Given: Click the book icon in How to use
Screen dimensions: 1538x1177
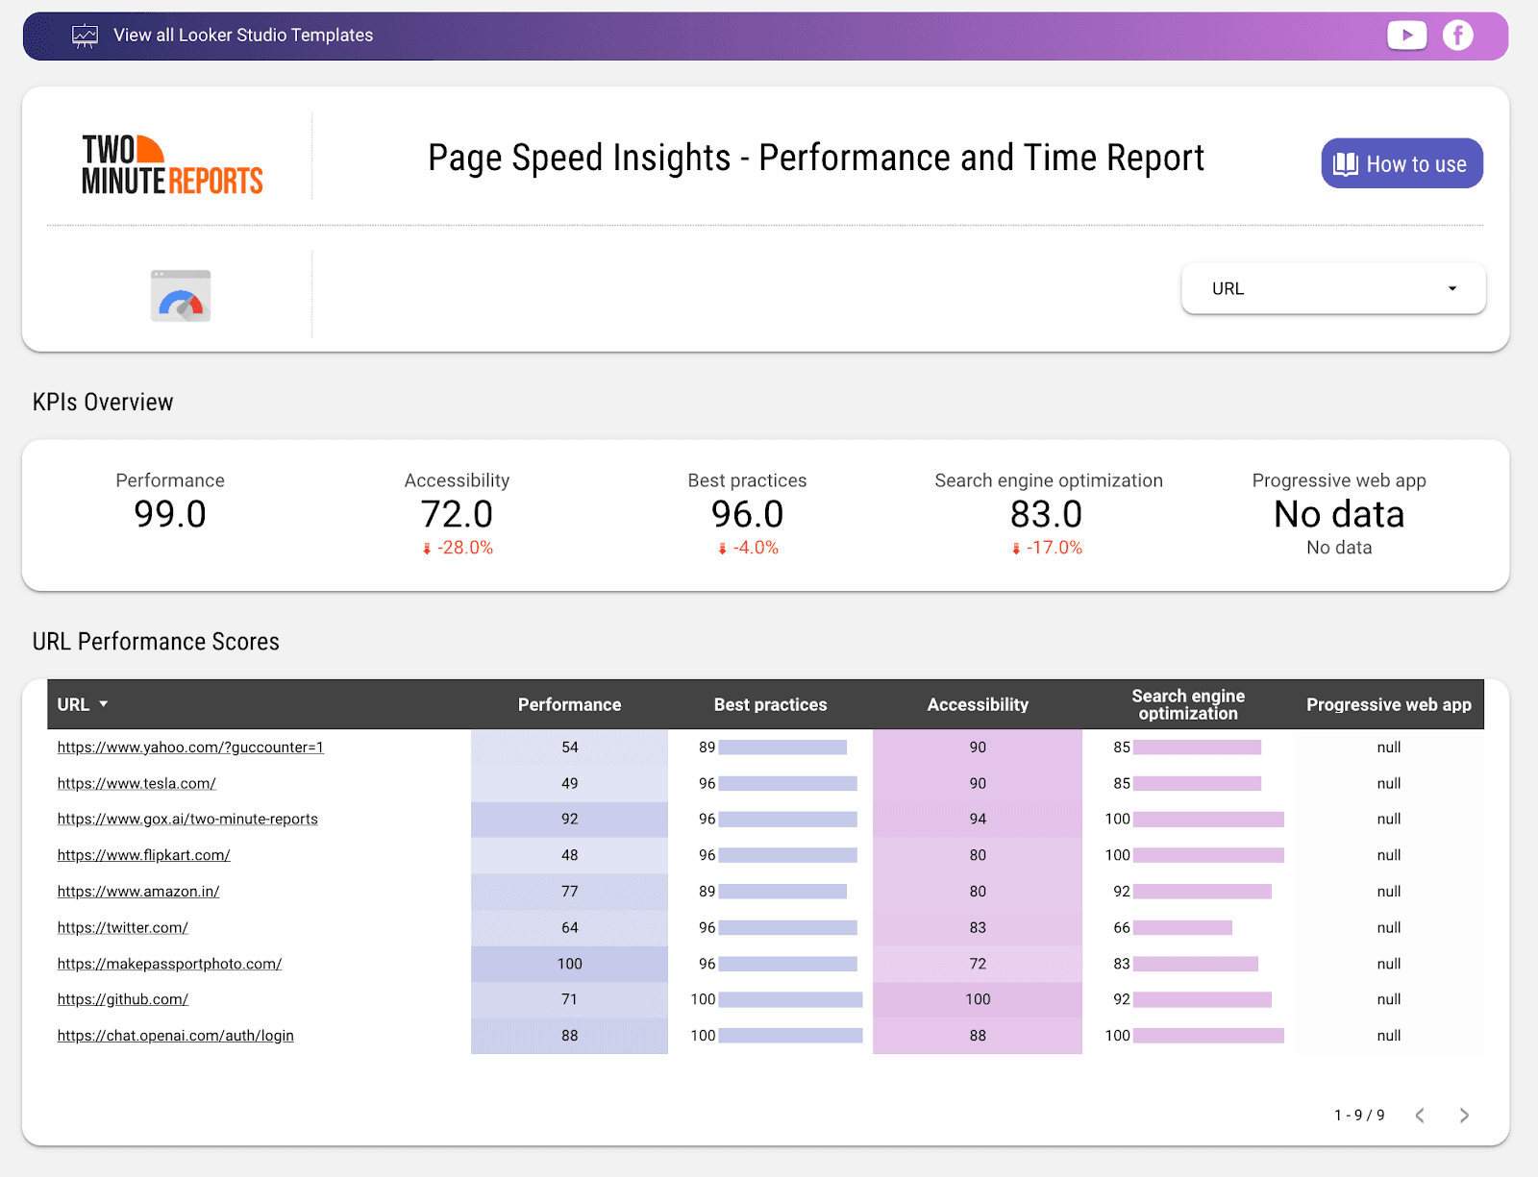Looking at the screenshot, I should (1346, 164).
